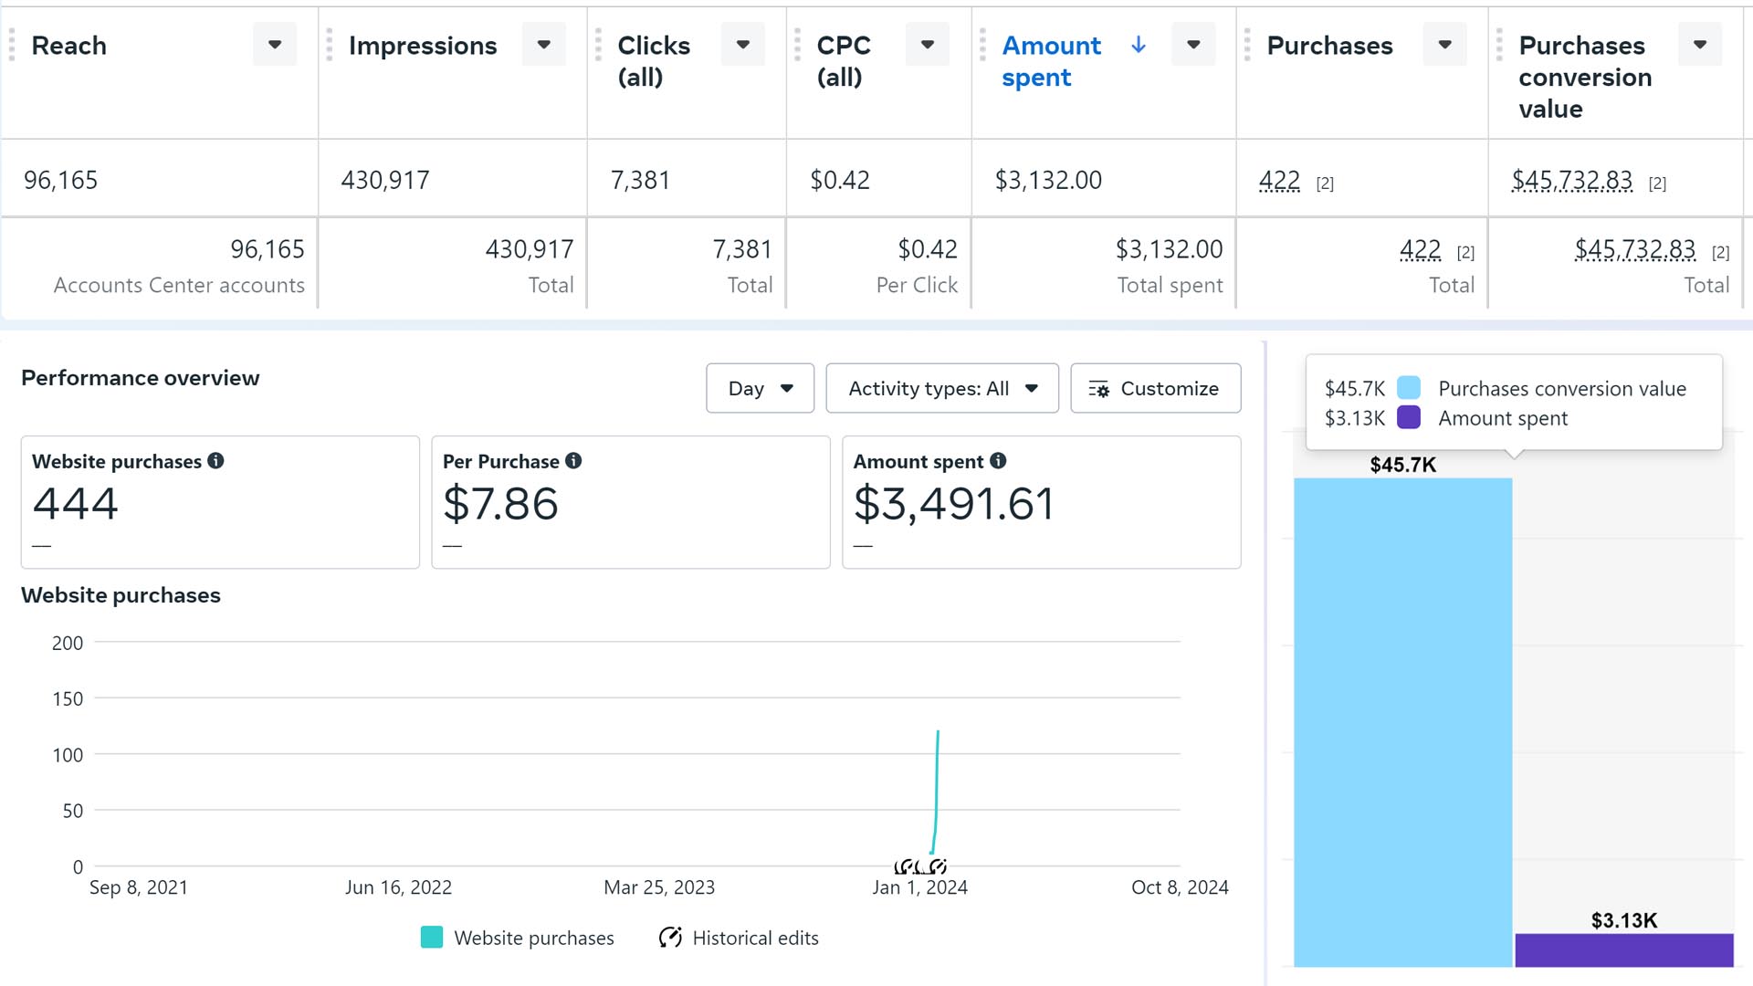Open the Clicks (all) column dropdown arrow

point(743,45)
